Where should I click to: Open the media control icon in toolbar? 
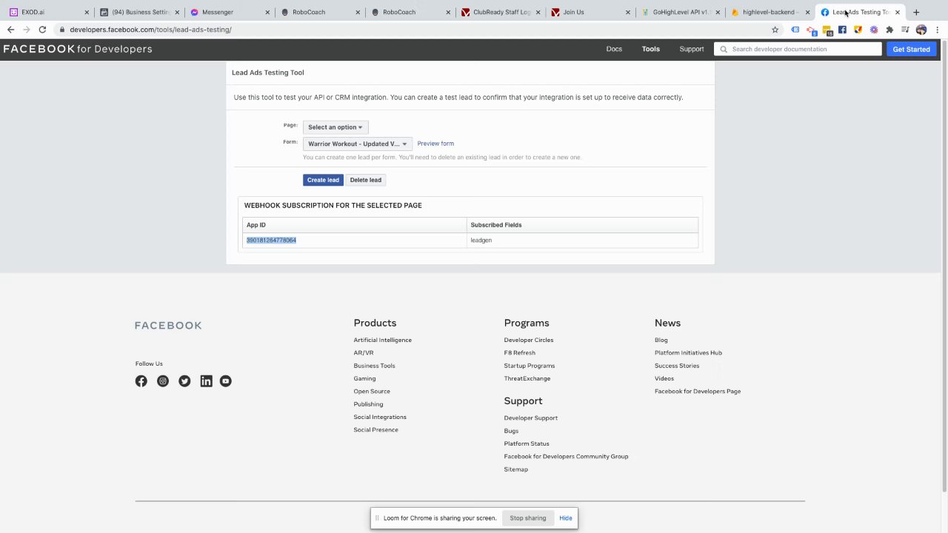pyautogui.click(x=905, y=30)
